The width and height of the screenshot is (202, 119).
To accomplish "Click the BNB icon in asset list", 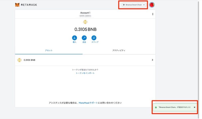I will [x=19, y=60].
